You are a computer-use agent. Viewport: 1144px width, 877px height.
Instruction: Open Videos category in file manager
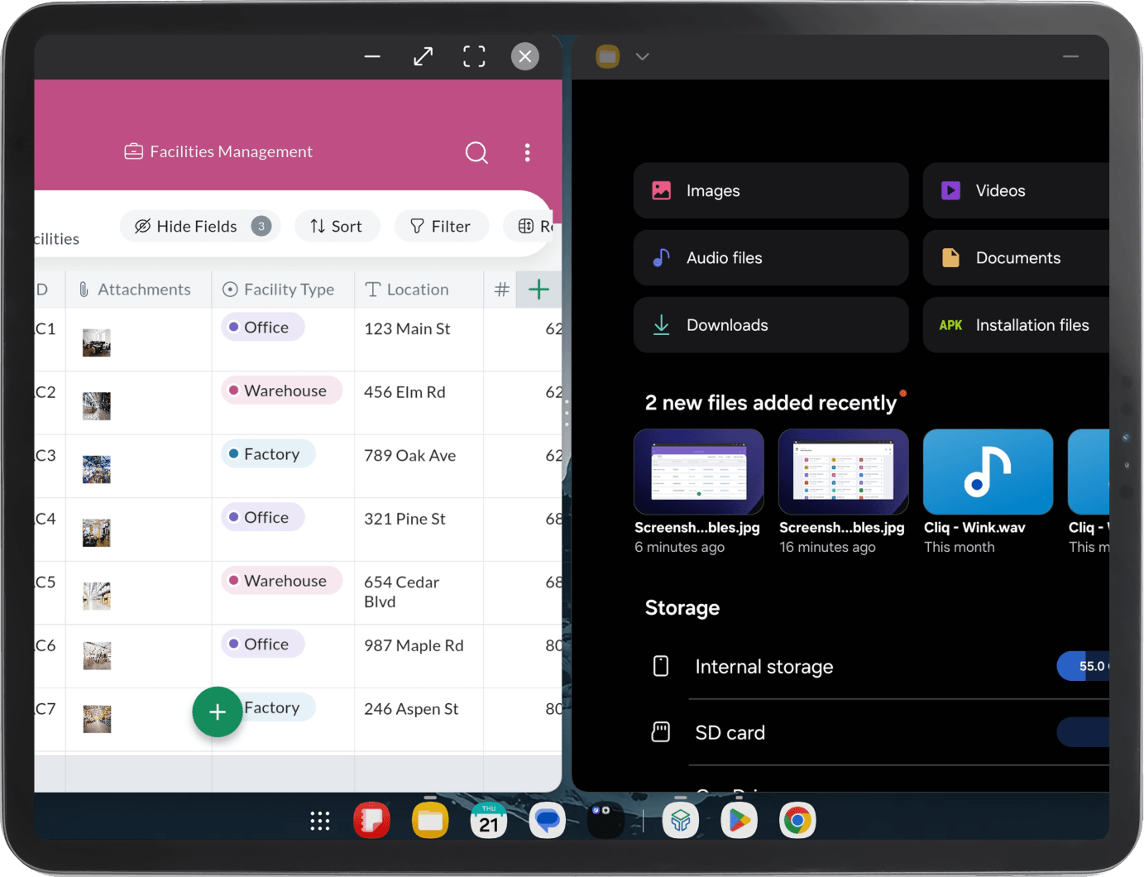point(1016,190)
